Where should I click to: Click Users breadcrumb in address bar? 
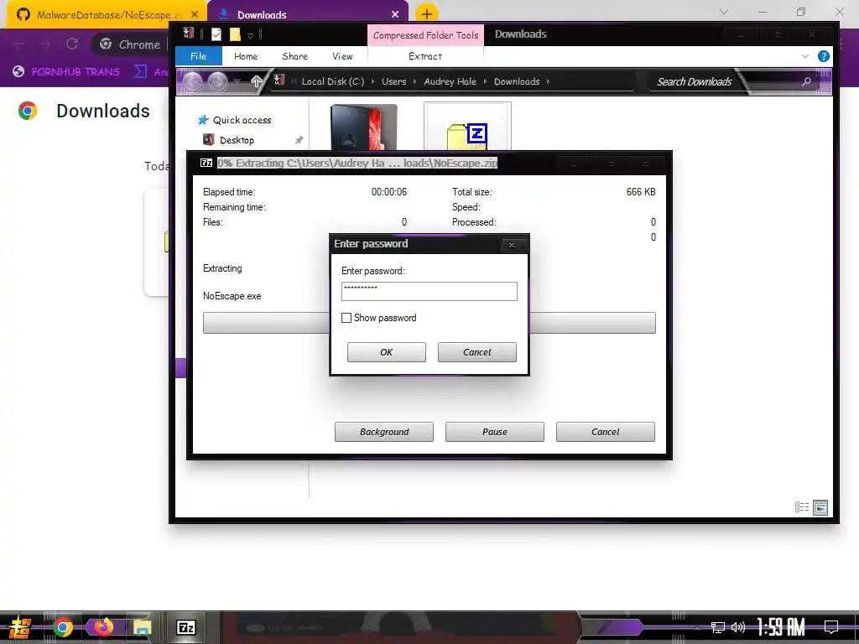tap(394, 81)
